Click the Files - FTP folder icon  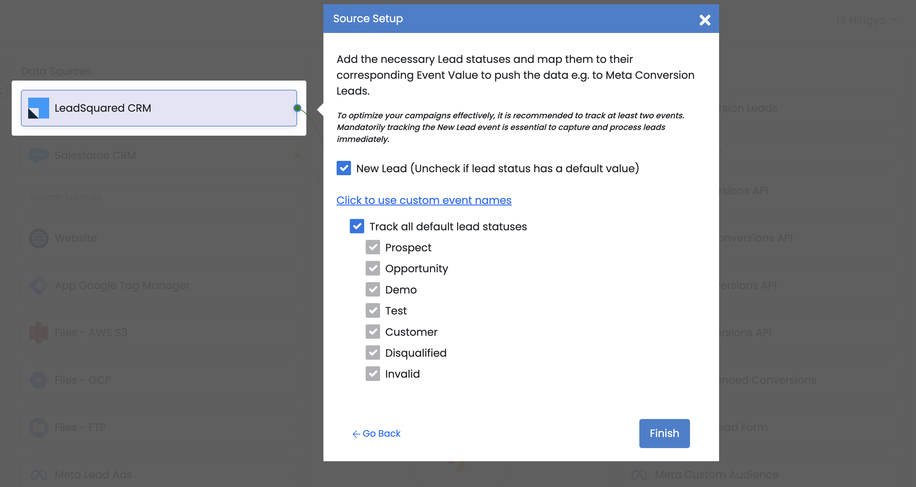coord(38,427)
